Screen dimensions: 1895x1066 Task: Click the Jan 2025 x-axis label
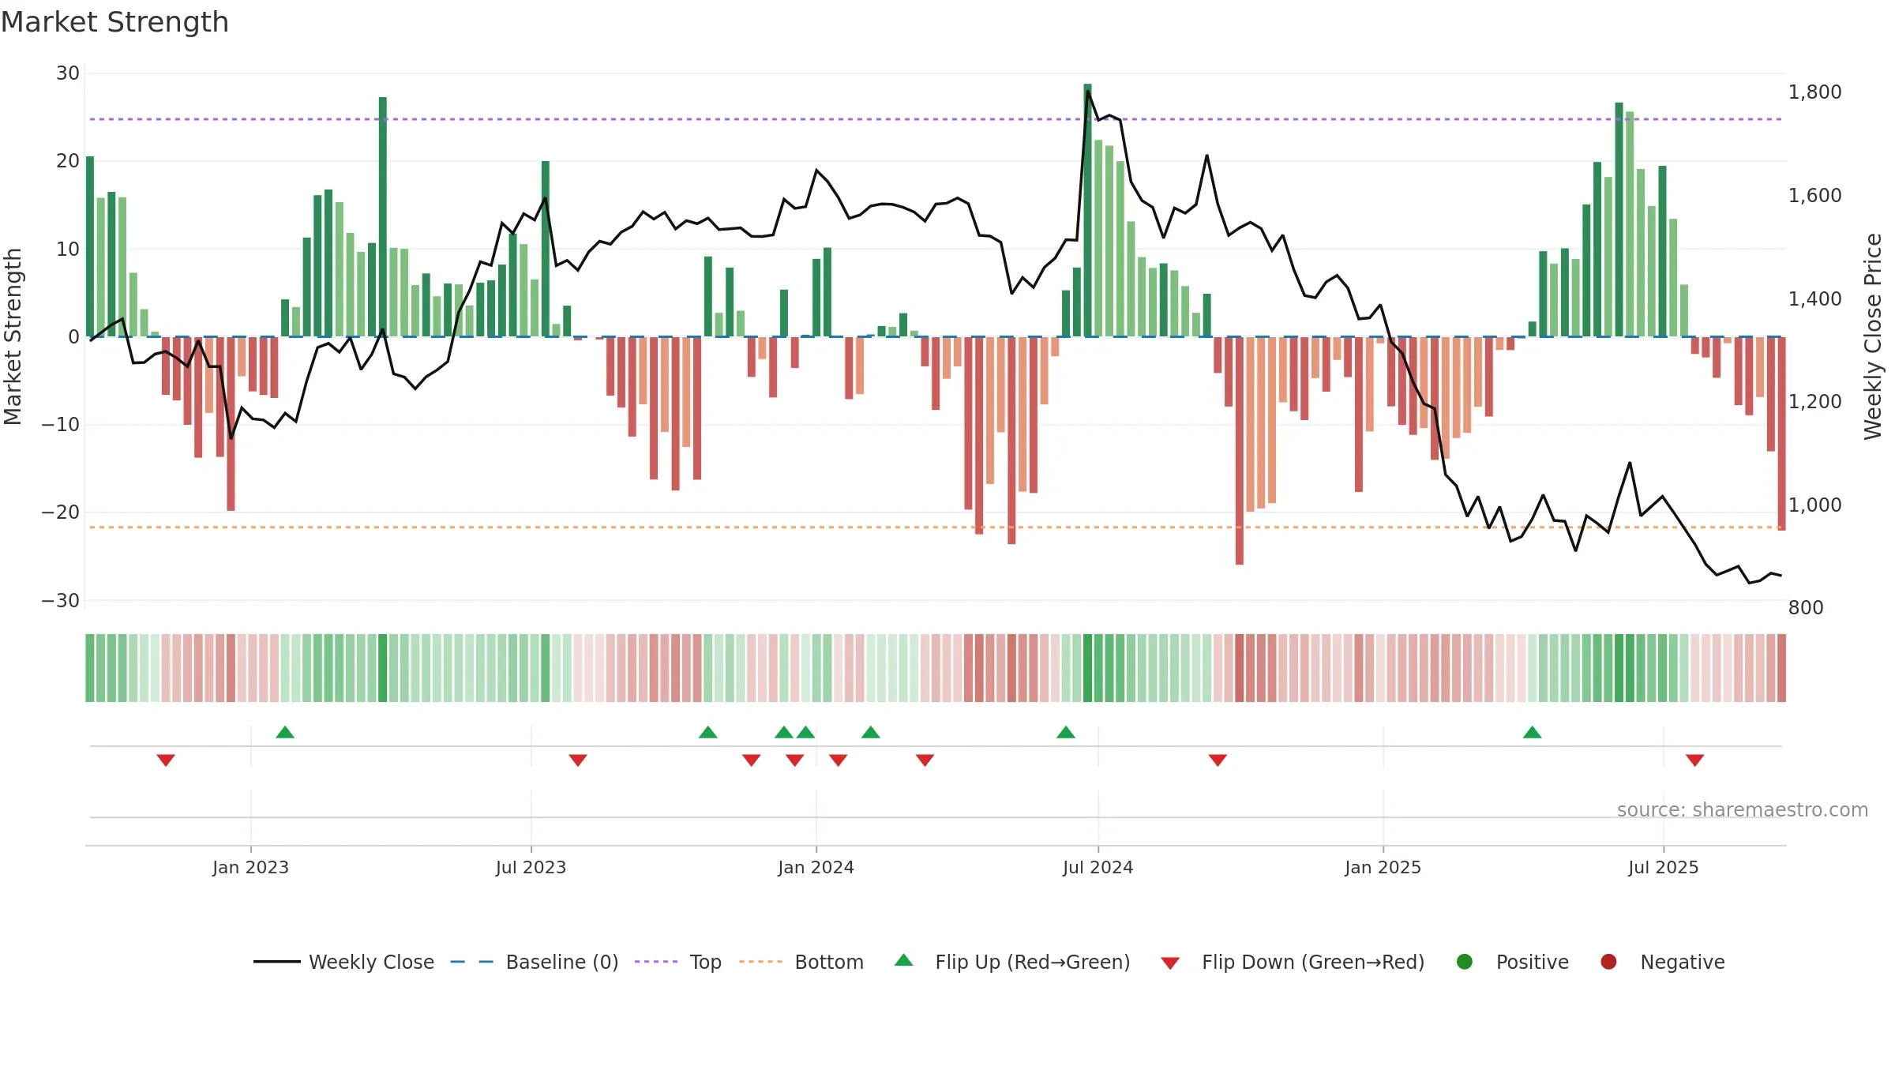(x=1383, y=867)
